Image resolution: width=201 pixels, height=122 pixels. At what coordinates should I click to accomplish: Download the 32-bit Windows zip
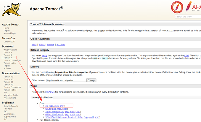55,112
